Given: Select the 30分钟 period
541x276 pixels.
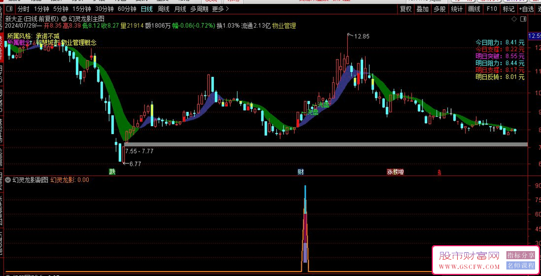Looking at the screenshot, I should point(104,9).
